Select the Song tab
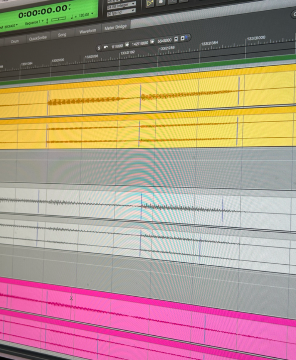The image size is (296, 360). pyautogui.click(x=62, y=35)
